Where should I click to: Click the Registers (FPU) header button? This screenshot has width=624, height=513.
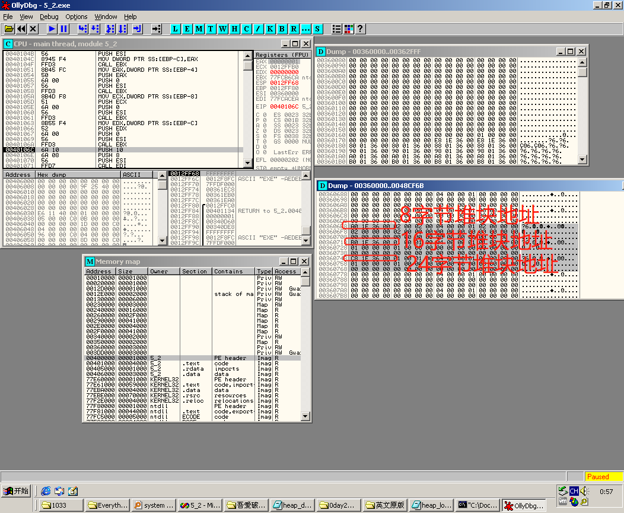[x=282, y=55]
